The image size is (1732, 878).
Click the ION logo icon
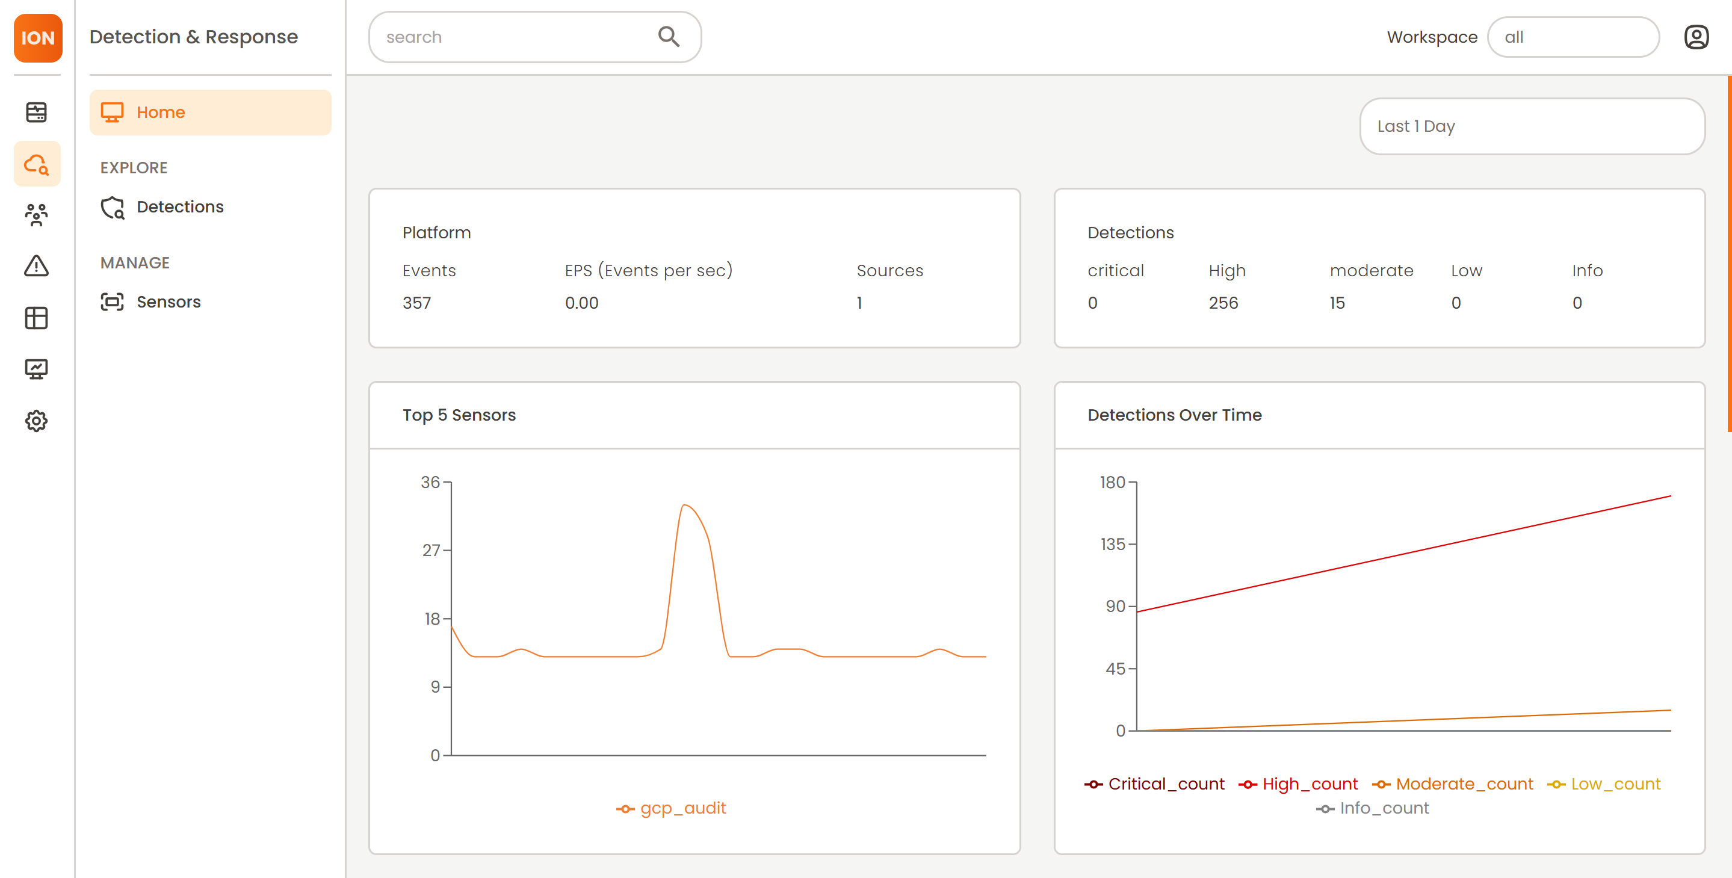pos(38,38)
